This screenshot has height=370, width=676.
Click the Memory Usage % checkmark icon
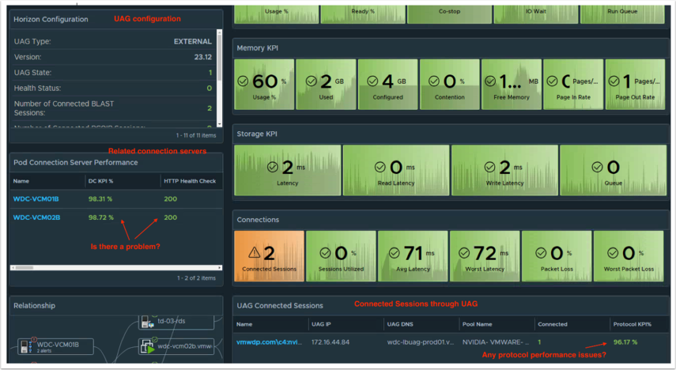244,81
